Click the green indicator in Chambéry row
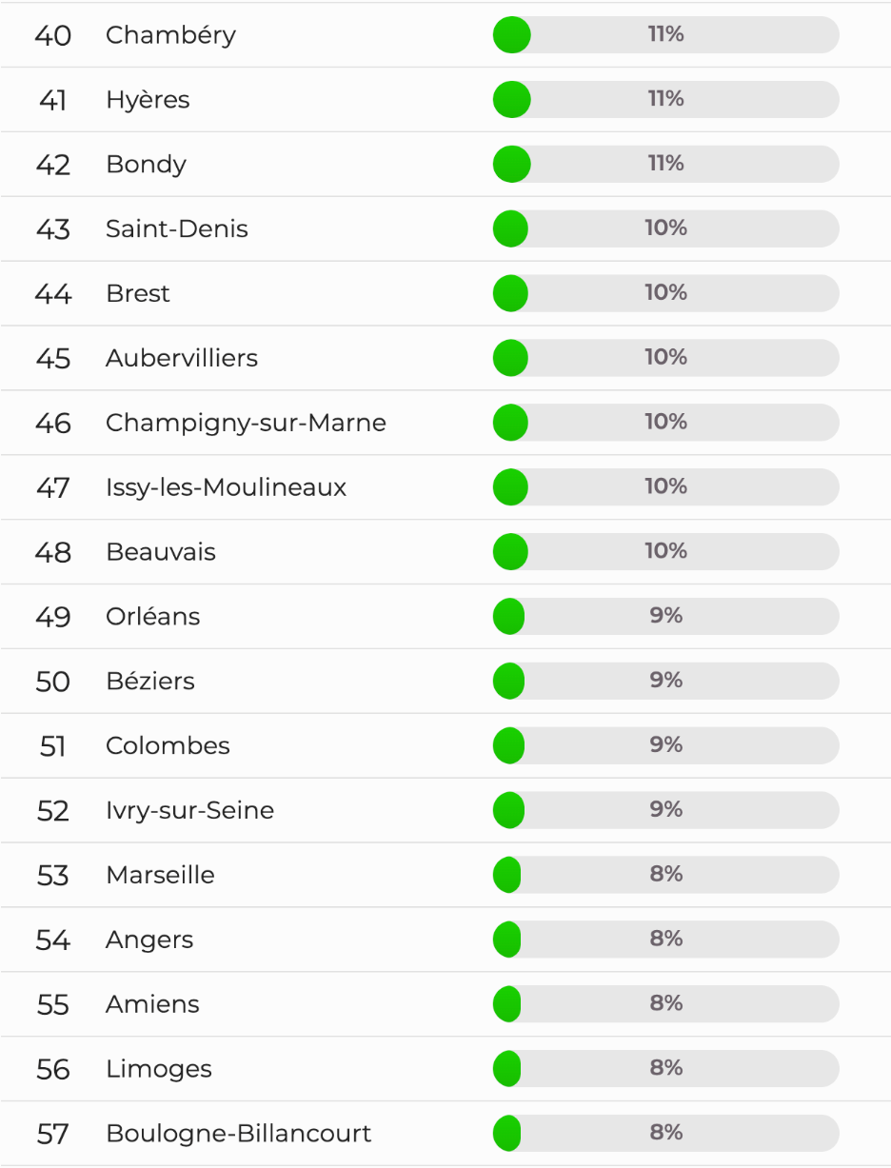Image resolution: width=891 pixels, height=1168 pixels. click(511, 35)
